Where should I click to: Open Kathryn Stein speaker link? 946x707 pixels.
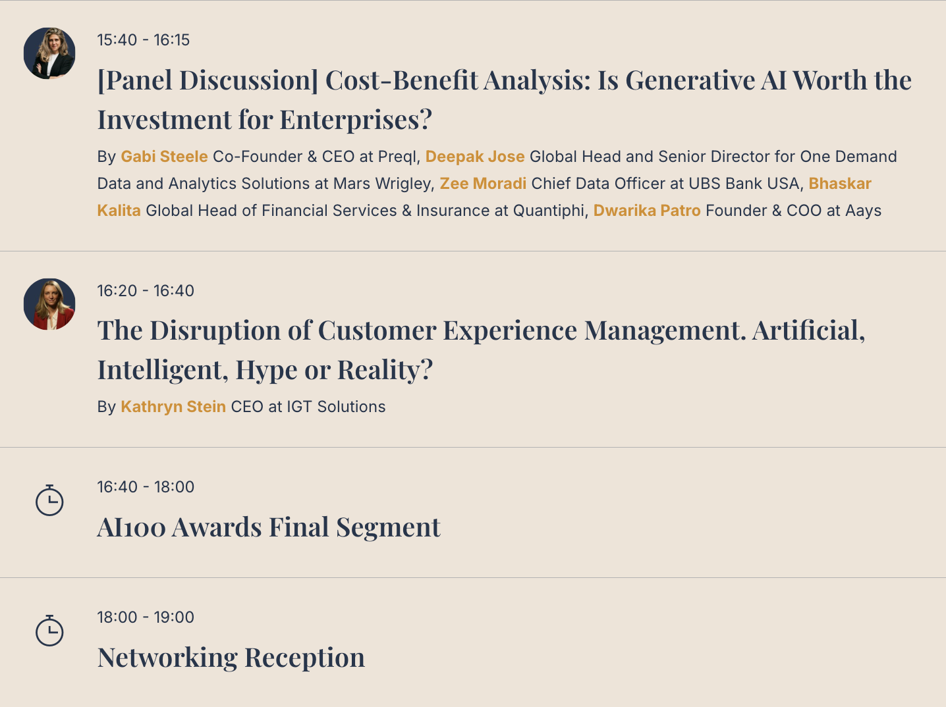click(173, 407)
